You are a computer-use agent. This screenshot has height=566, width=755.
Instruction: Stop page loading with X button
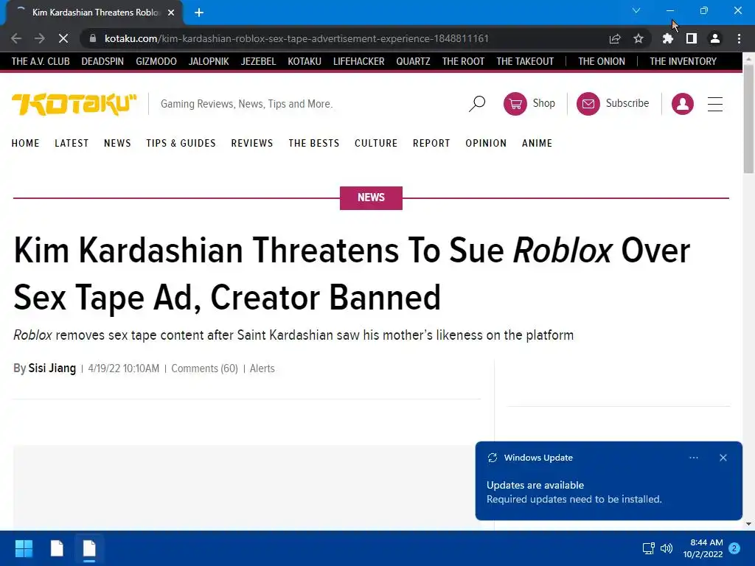tap(63, 38)
